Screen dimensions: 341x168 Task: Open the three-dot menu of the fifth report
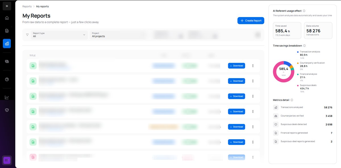click(x=253, y=127)
